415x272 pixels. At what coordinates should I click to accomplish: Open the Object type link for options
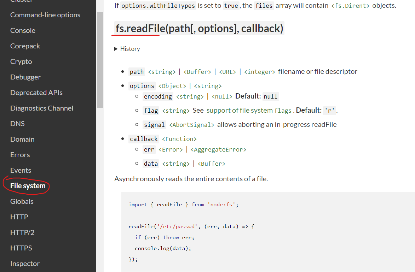172,86
